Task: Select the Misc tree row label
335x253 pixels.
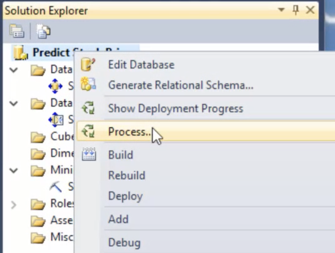Action: pyautogui.click(x=62, y=237)
